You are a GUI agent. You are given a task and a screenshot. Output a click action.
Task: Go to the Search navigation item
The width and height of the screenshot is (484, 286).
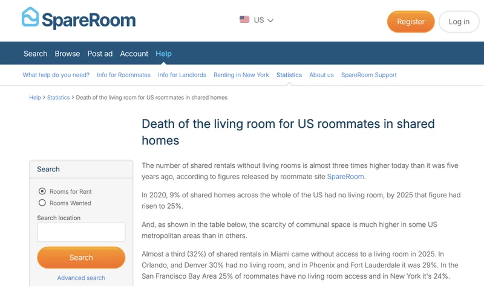point(35,54)
